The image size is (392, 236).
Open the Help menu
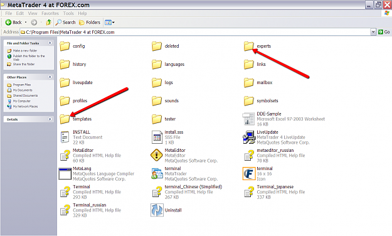[82, 14]
